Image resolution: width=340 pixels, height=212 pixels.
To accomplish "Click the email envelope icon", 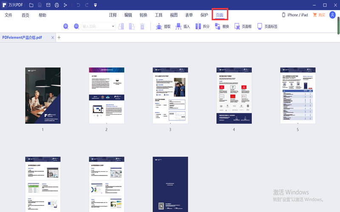I will pyautogui.click(x=48, y=5).
